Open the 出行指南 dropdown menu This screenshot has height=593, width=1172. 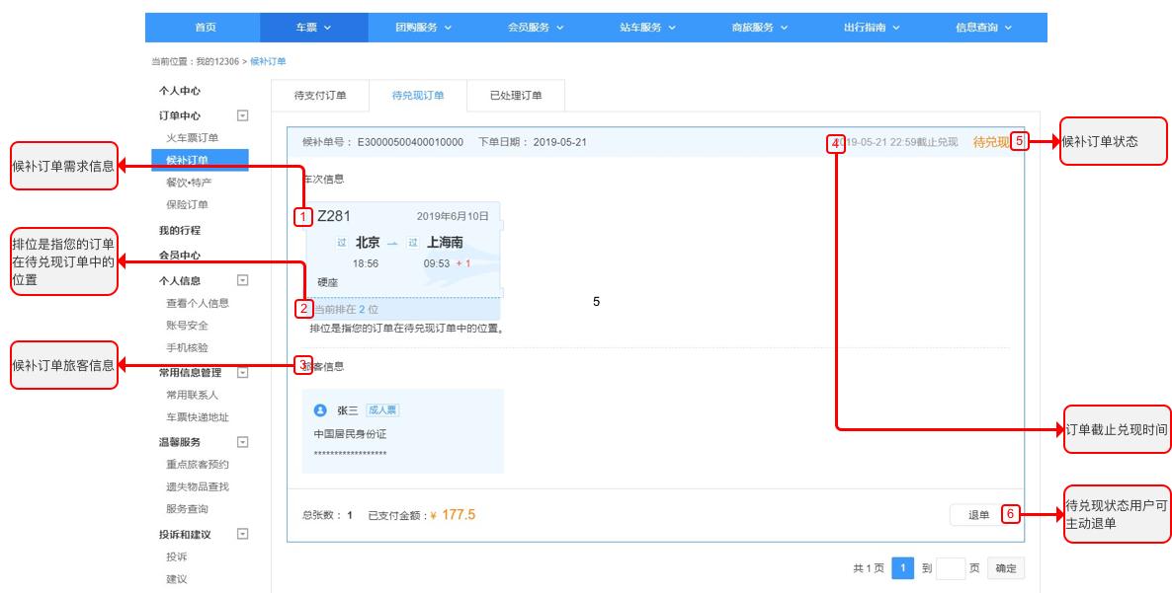click(x=868, y=28)
